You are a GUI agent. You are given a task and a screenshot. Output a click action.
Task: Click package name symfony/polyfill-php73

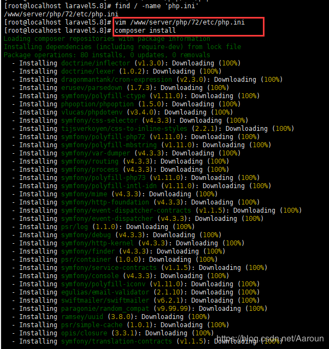[103, 178]
